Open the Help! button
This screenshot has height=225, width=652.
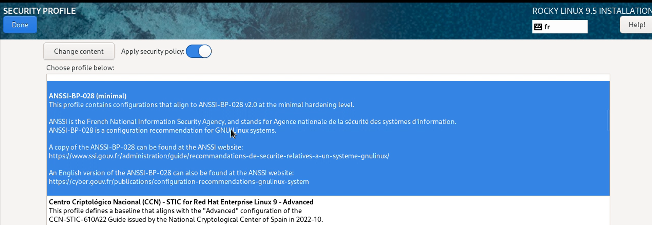[636, 25]
